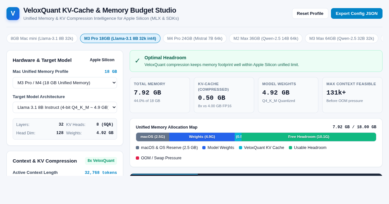Image resolution: width=389 pixels, height=204 pixels.
Task: Click the Weights (4.9G) bar segment
Action: [x=202, y=137]
